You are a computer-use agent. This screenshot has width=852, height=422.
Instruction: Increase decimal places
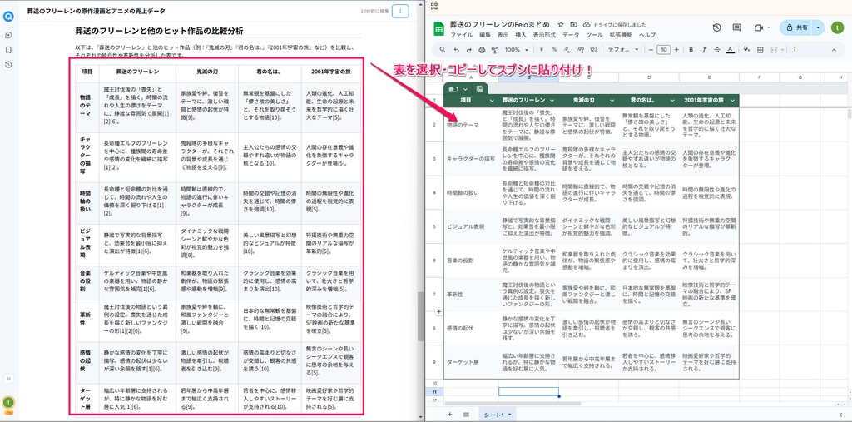pyautogui.click(x=580, y=50)
